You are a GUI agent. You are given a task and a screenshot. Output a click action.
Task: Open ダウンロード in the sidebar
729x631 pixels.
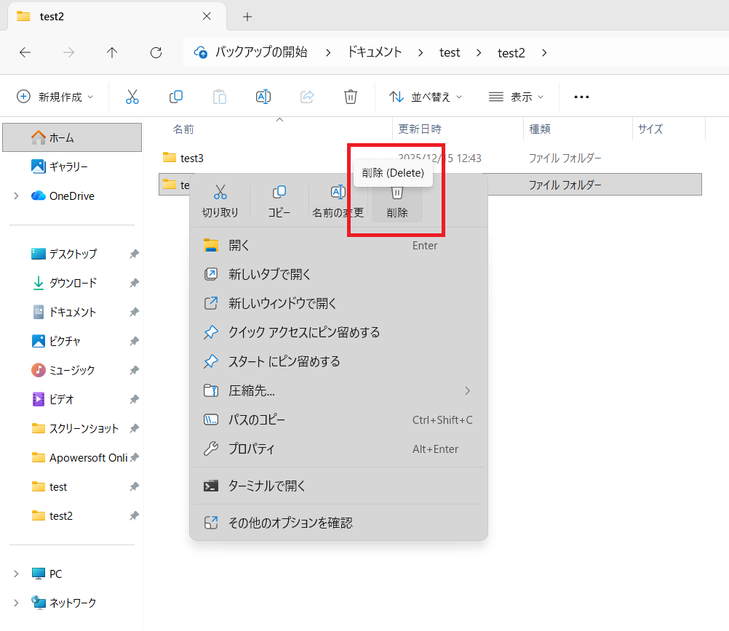click(72, 283)
